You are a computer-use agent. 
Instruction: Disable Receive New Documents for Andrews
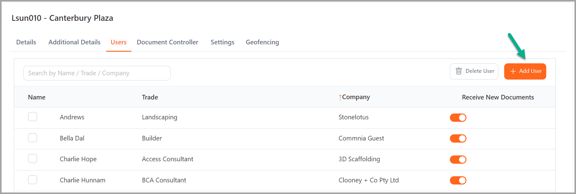pyautogui.click(x=458, y=118)
